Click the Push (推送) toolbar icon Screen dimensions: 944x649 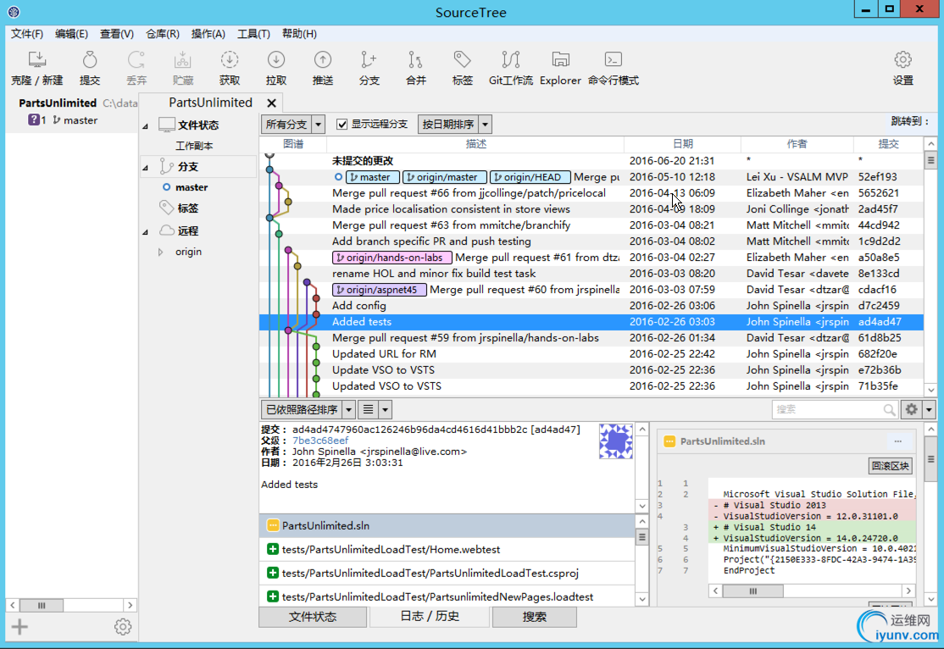tap(323, 68)
